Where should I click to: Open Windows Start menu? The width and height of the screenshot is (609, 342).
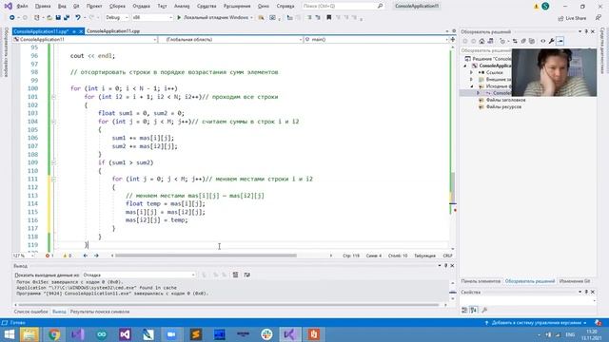click(9, 334)
